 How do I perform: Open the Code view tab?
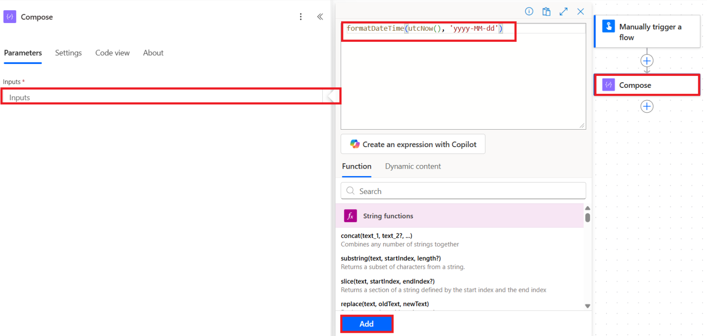112,53
